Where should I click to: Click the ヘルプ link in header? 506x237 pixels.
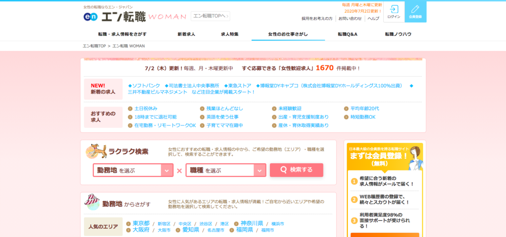coord(373,19)
